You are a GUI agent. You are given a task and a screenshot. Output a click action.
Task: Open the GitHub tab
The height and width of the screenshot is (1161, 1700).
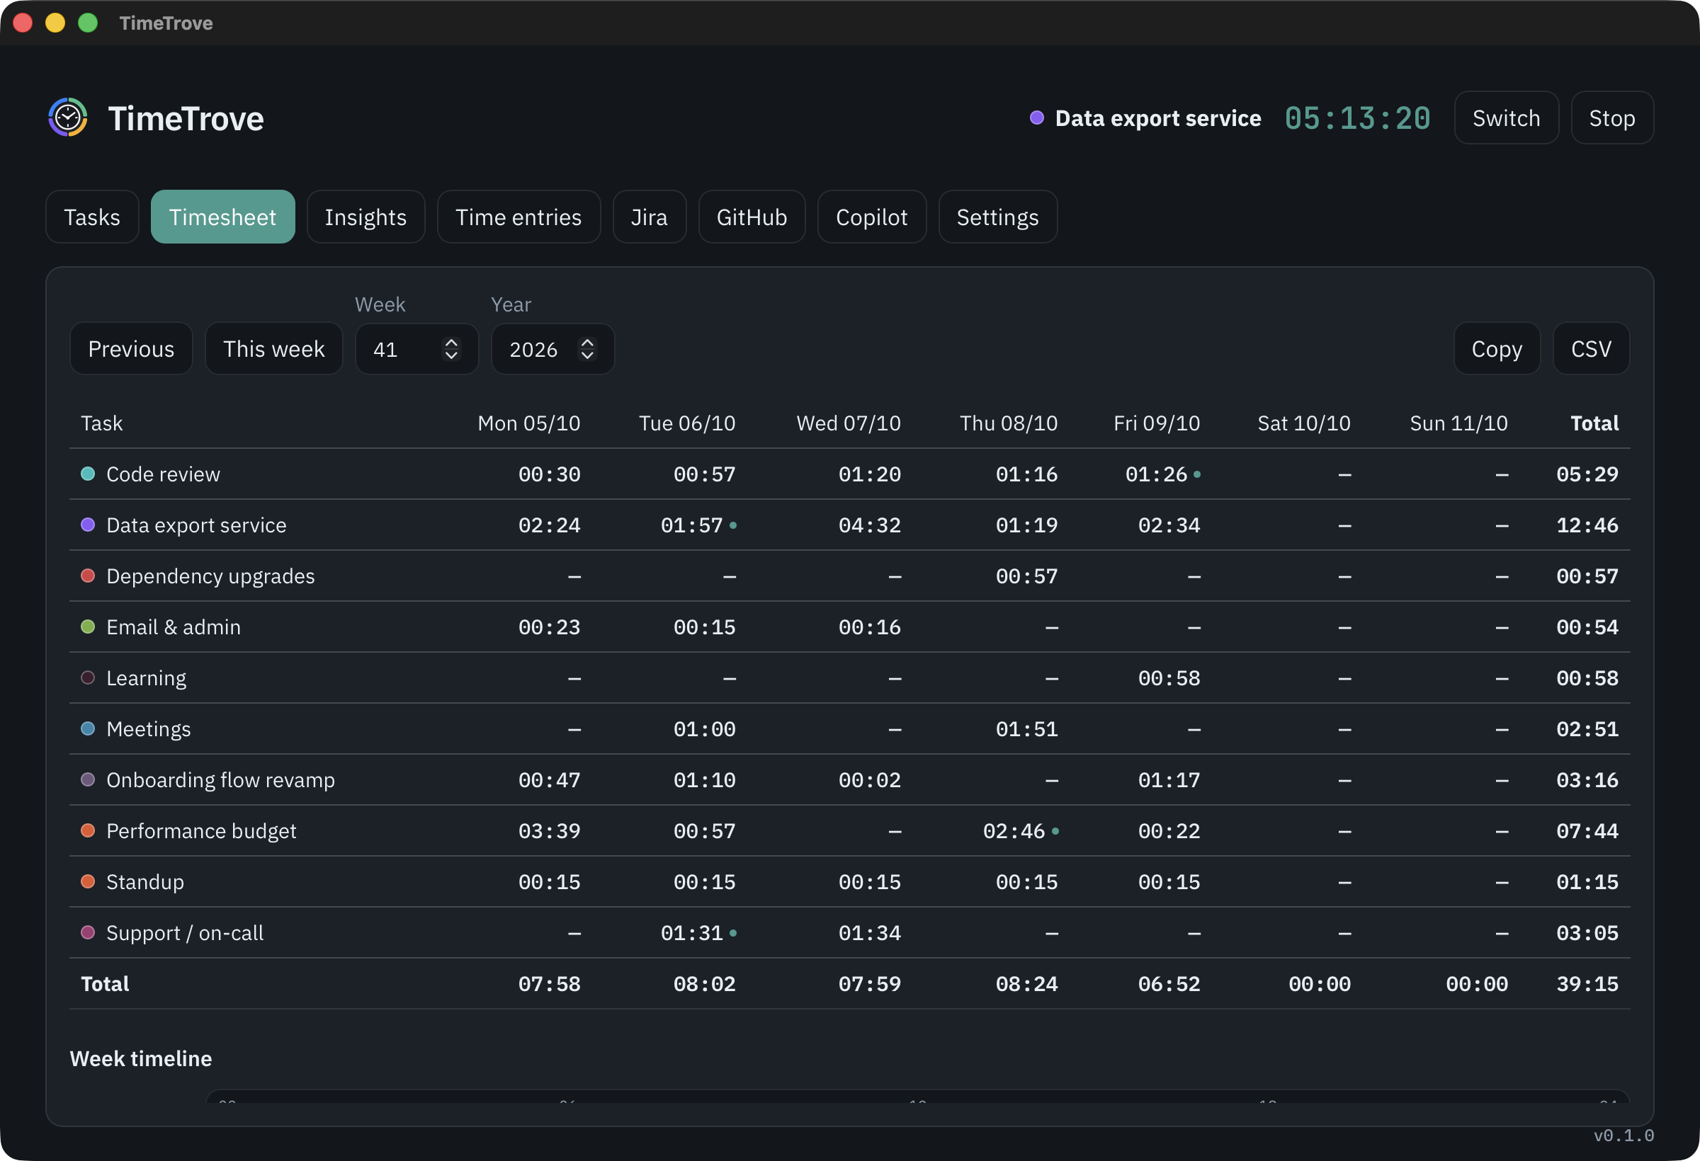pos(752,217)
